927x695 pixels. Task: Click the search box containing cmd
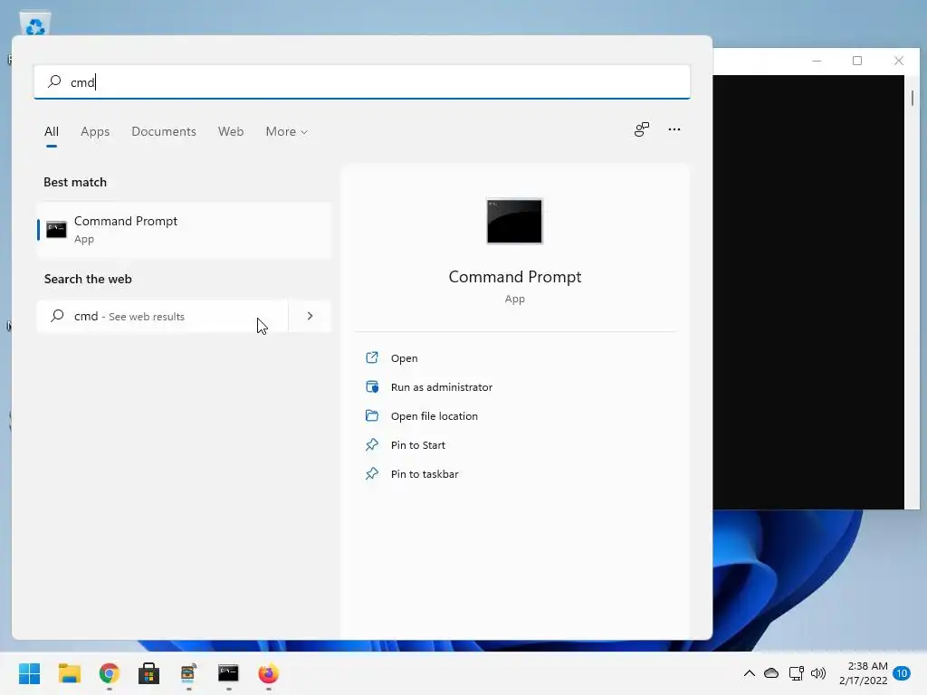[x=362, y=81]
